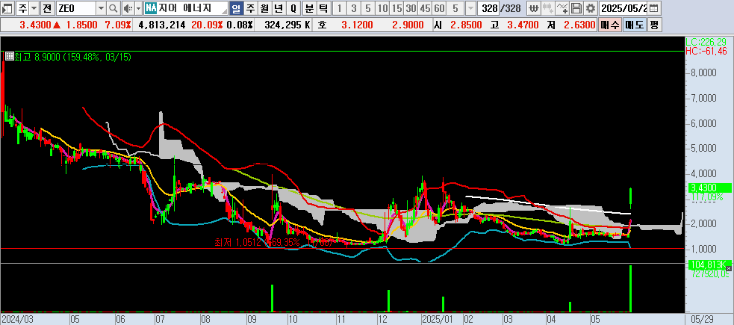Viewport: 734px width, 325px height.
Task: Select the 일 daily chart period
Action: 236,8
